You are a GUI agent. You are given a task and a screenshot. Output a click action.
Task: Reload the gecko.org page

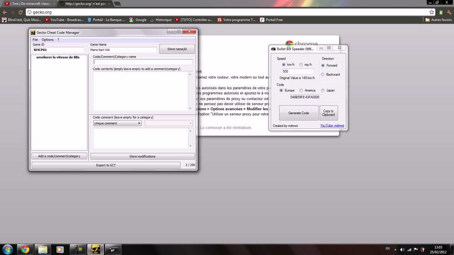click(21, 12)
